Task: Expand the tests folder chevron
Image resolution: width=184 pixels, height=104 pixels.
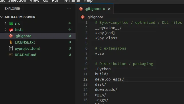Action: tap(5, 30)
